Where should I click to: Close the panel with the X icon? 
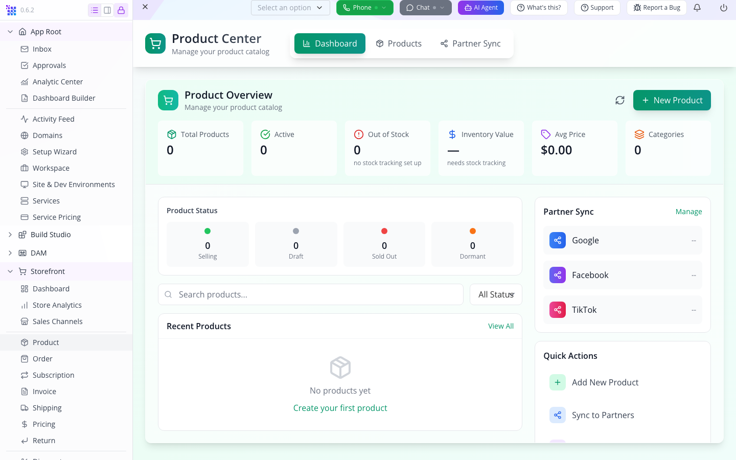point(145,7)
